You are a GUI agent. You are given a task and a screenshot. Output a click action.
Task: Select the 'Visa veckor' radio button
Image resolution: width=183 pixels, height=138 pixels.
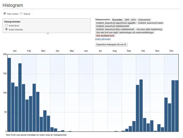5,14
